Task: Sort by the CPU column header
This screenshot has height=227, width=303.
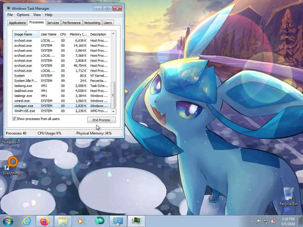Action: [x=63, y=34]
